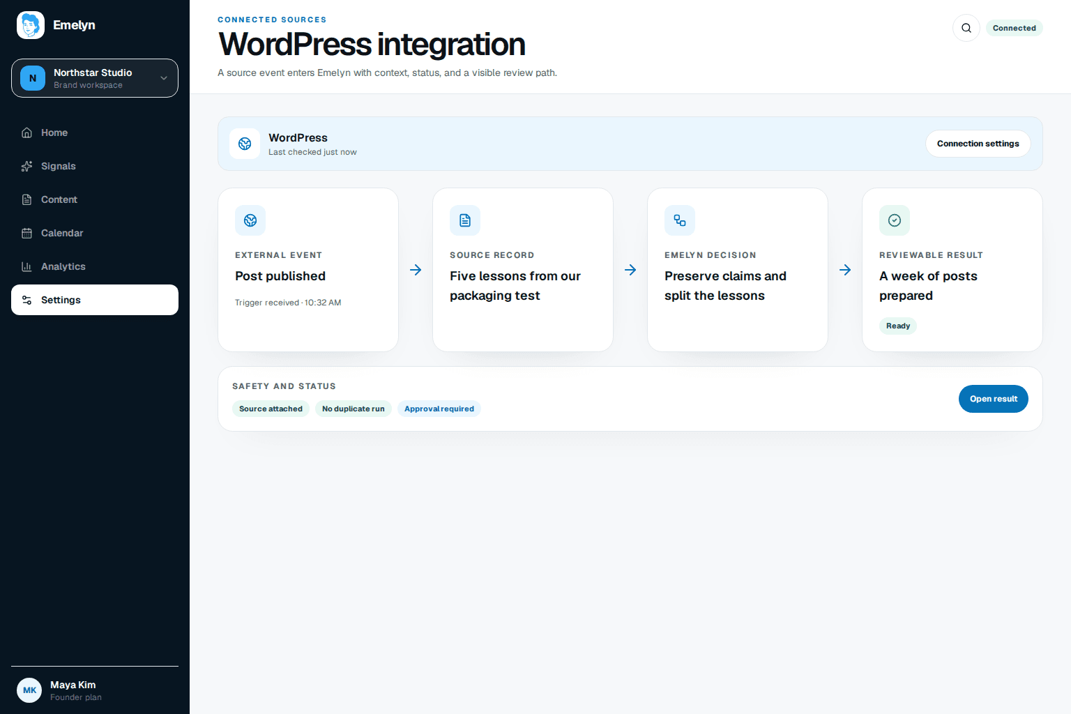Click the Calendar icon in sidebar
Image resolution: width=1071 pixels, height=714 pixels.
(26, 233)
